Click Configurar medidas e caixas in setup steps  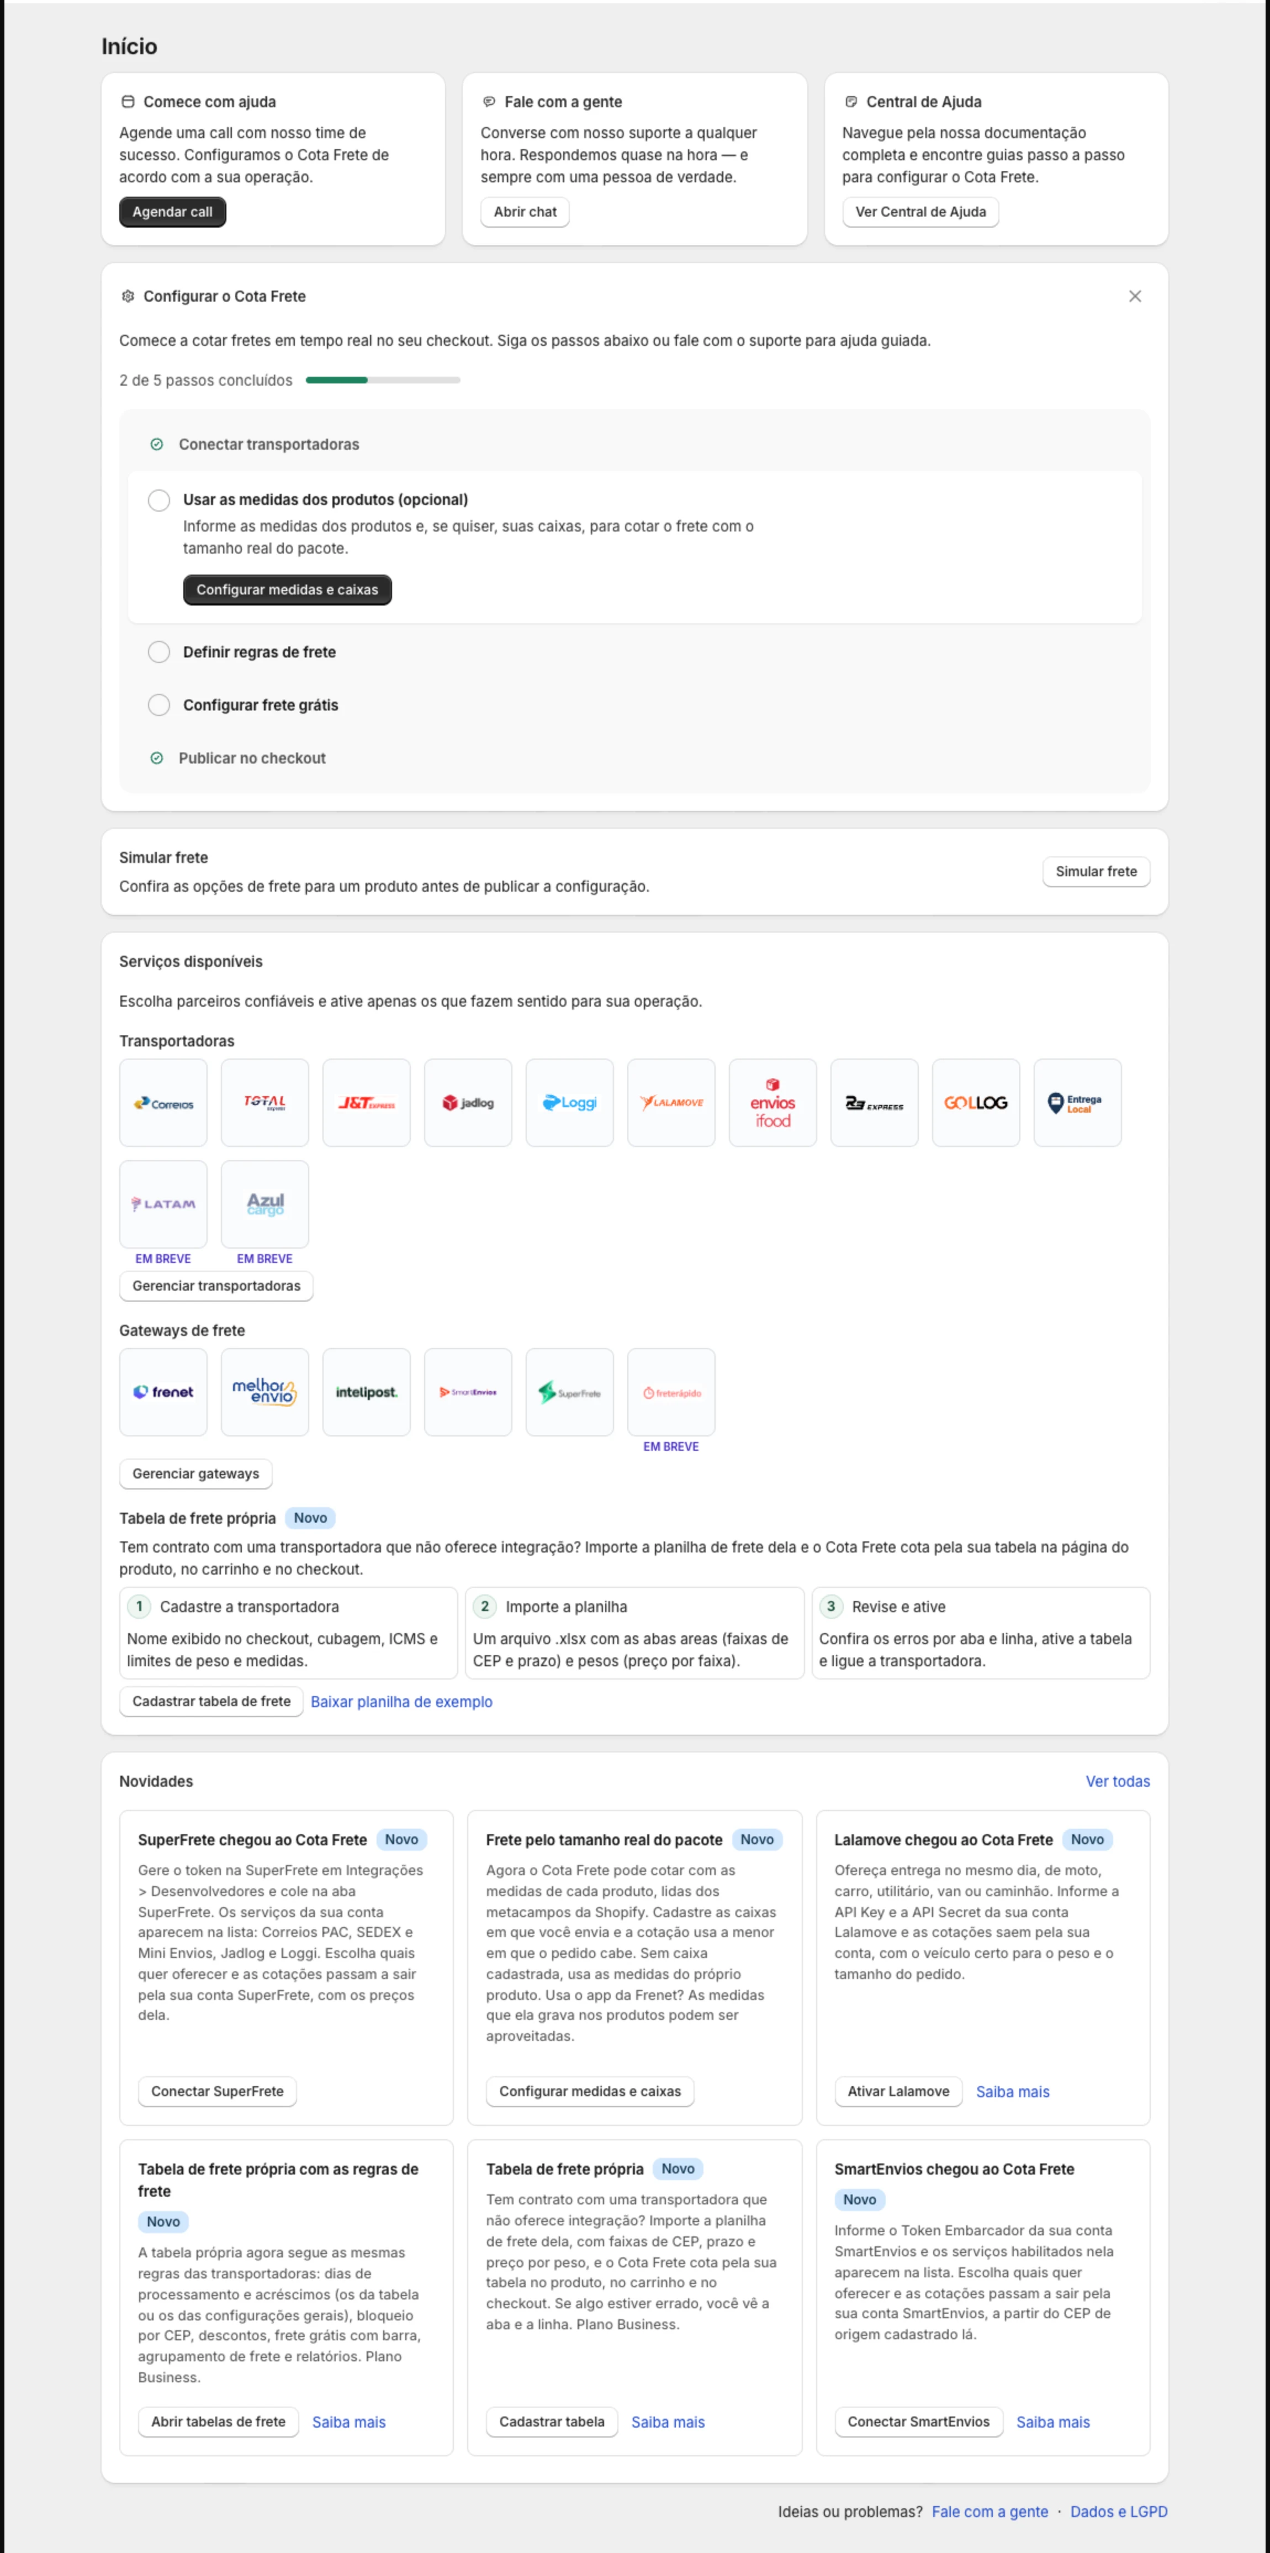pyautogui.click(x=287, y=589)
